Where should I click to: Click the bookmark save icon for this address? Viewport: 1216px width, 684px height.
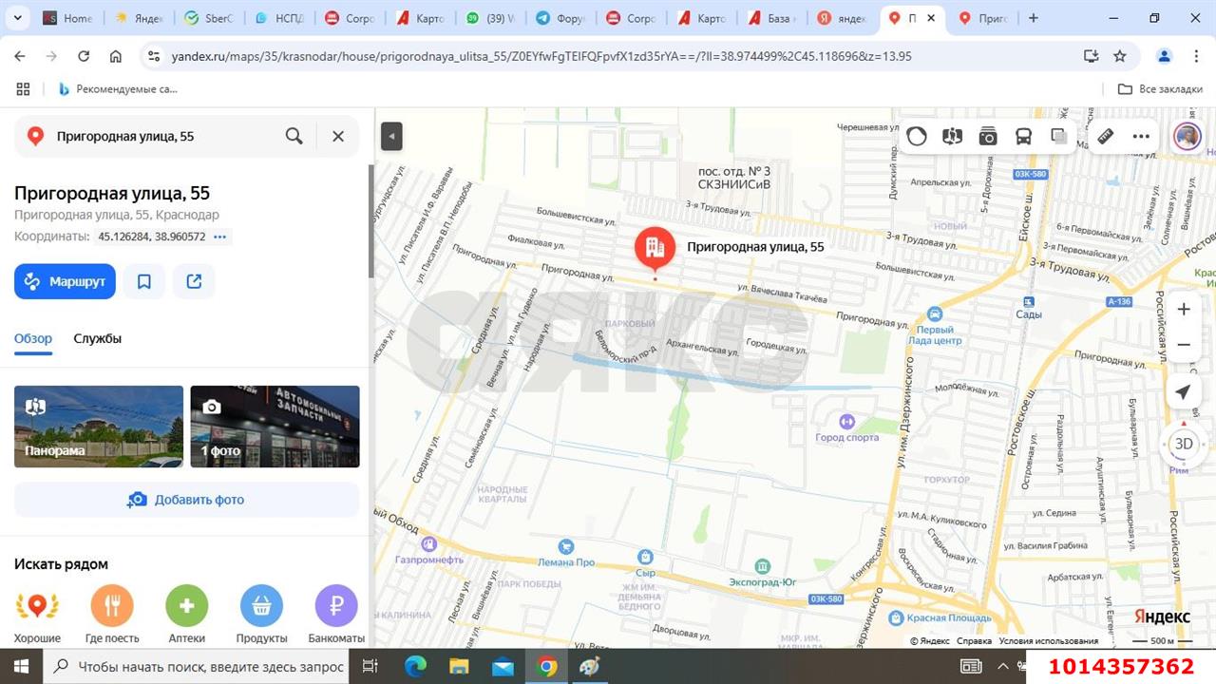pos(144,281)
